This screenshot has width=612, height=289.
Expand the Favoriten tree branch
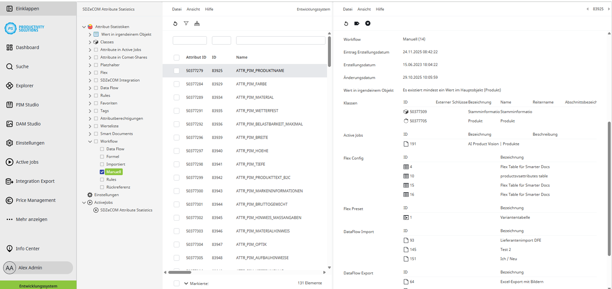90,103
